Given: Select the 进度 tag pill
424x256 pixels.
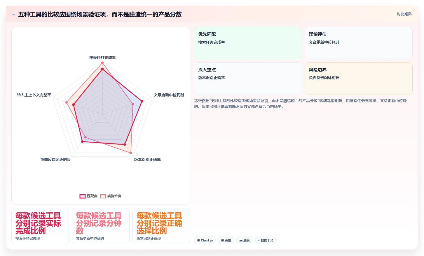Looking at the screenshot, I should 245,240.
